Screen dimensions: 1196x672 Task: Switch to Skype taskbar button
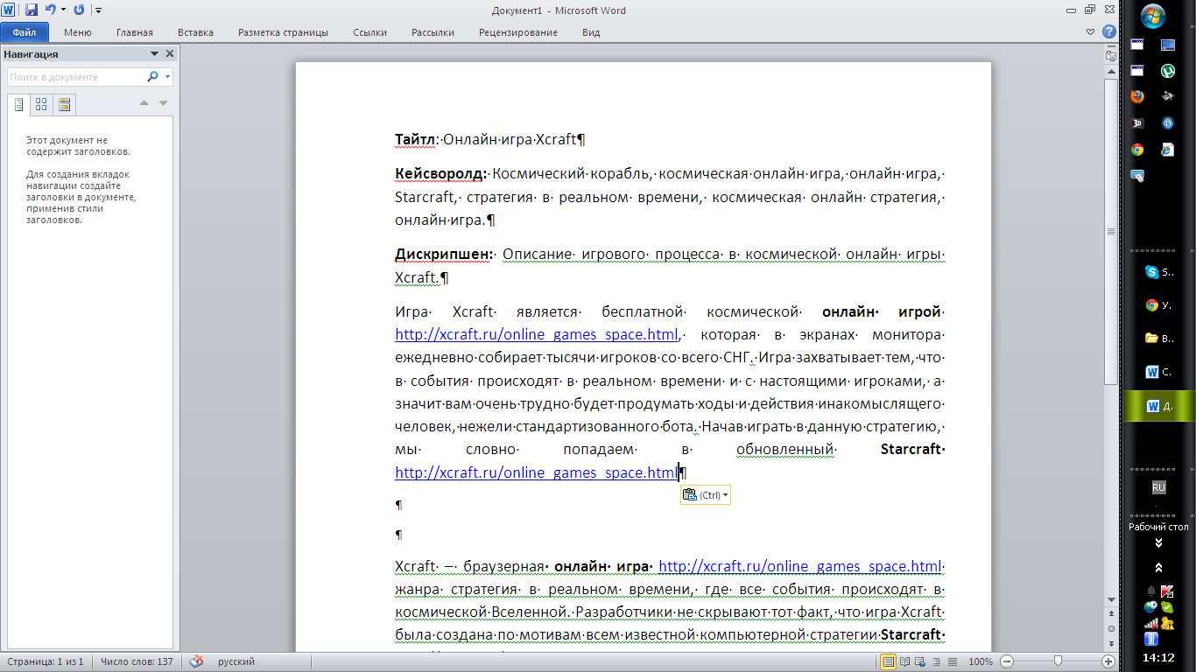[x=1159, y=272]
